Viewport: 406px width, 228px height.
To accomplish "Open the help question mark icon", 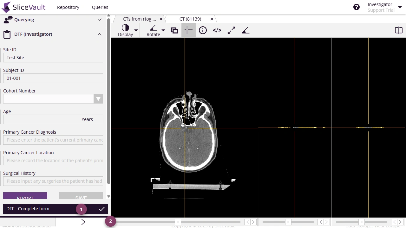I will [357, 7].
